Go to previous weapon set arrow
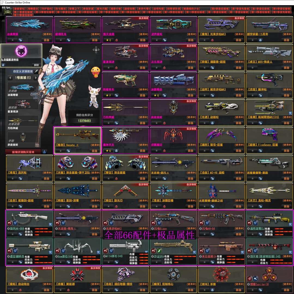This screenshot has width=294, height=294. pos(10,77)
